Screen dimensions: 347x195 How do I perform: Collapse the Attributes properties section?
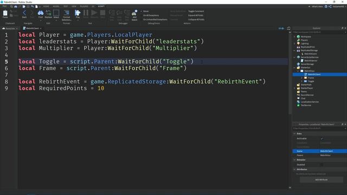pyautogui.click(x=294, y=170)
